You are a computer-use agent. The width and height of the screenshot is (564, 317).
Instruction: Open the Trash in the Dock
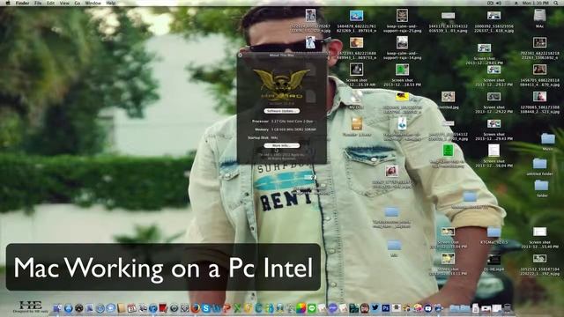click(508, 307)
